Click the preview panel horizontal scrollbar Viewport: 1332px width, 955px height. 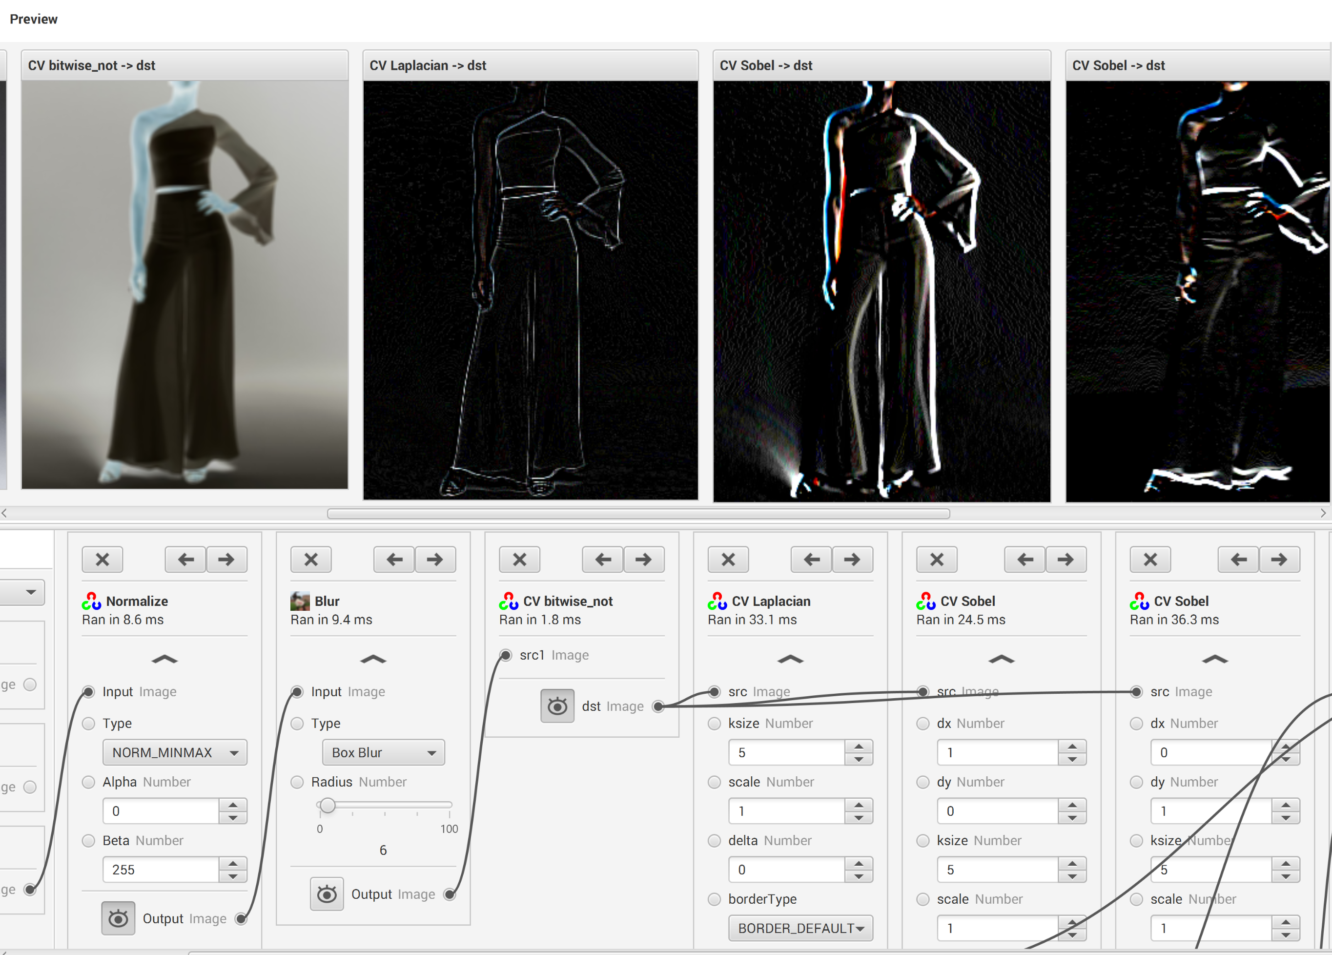(638, 513)
